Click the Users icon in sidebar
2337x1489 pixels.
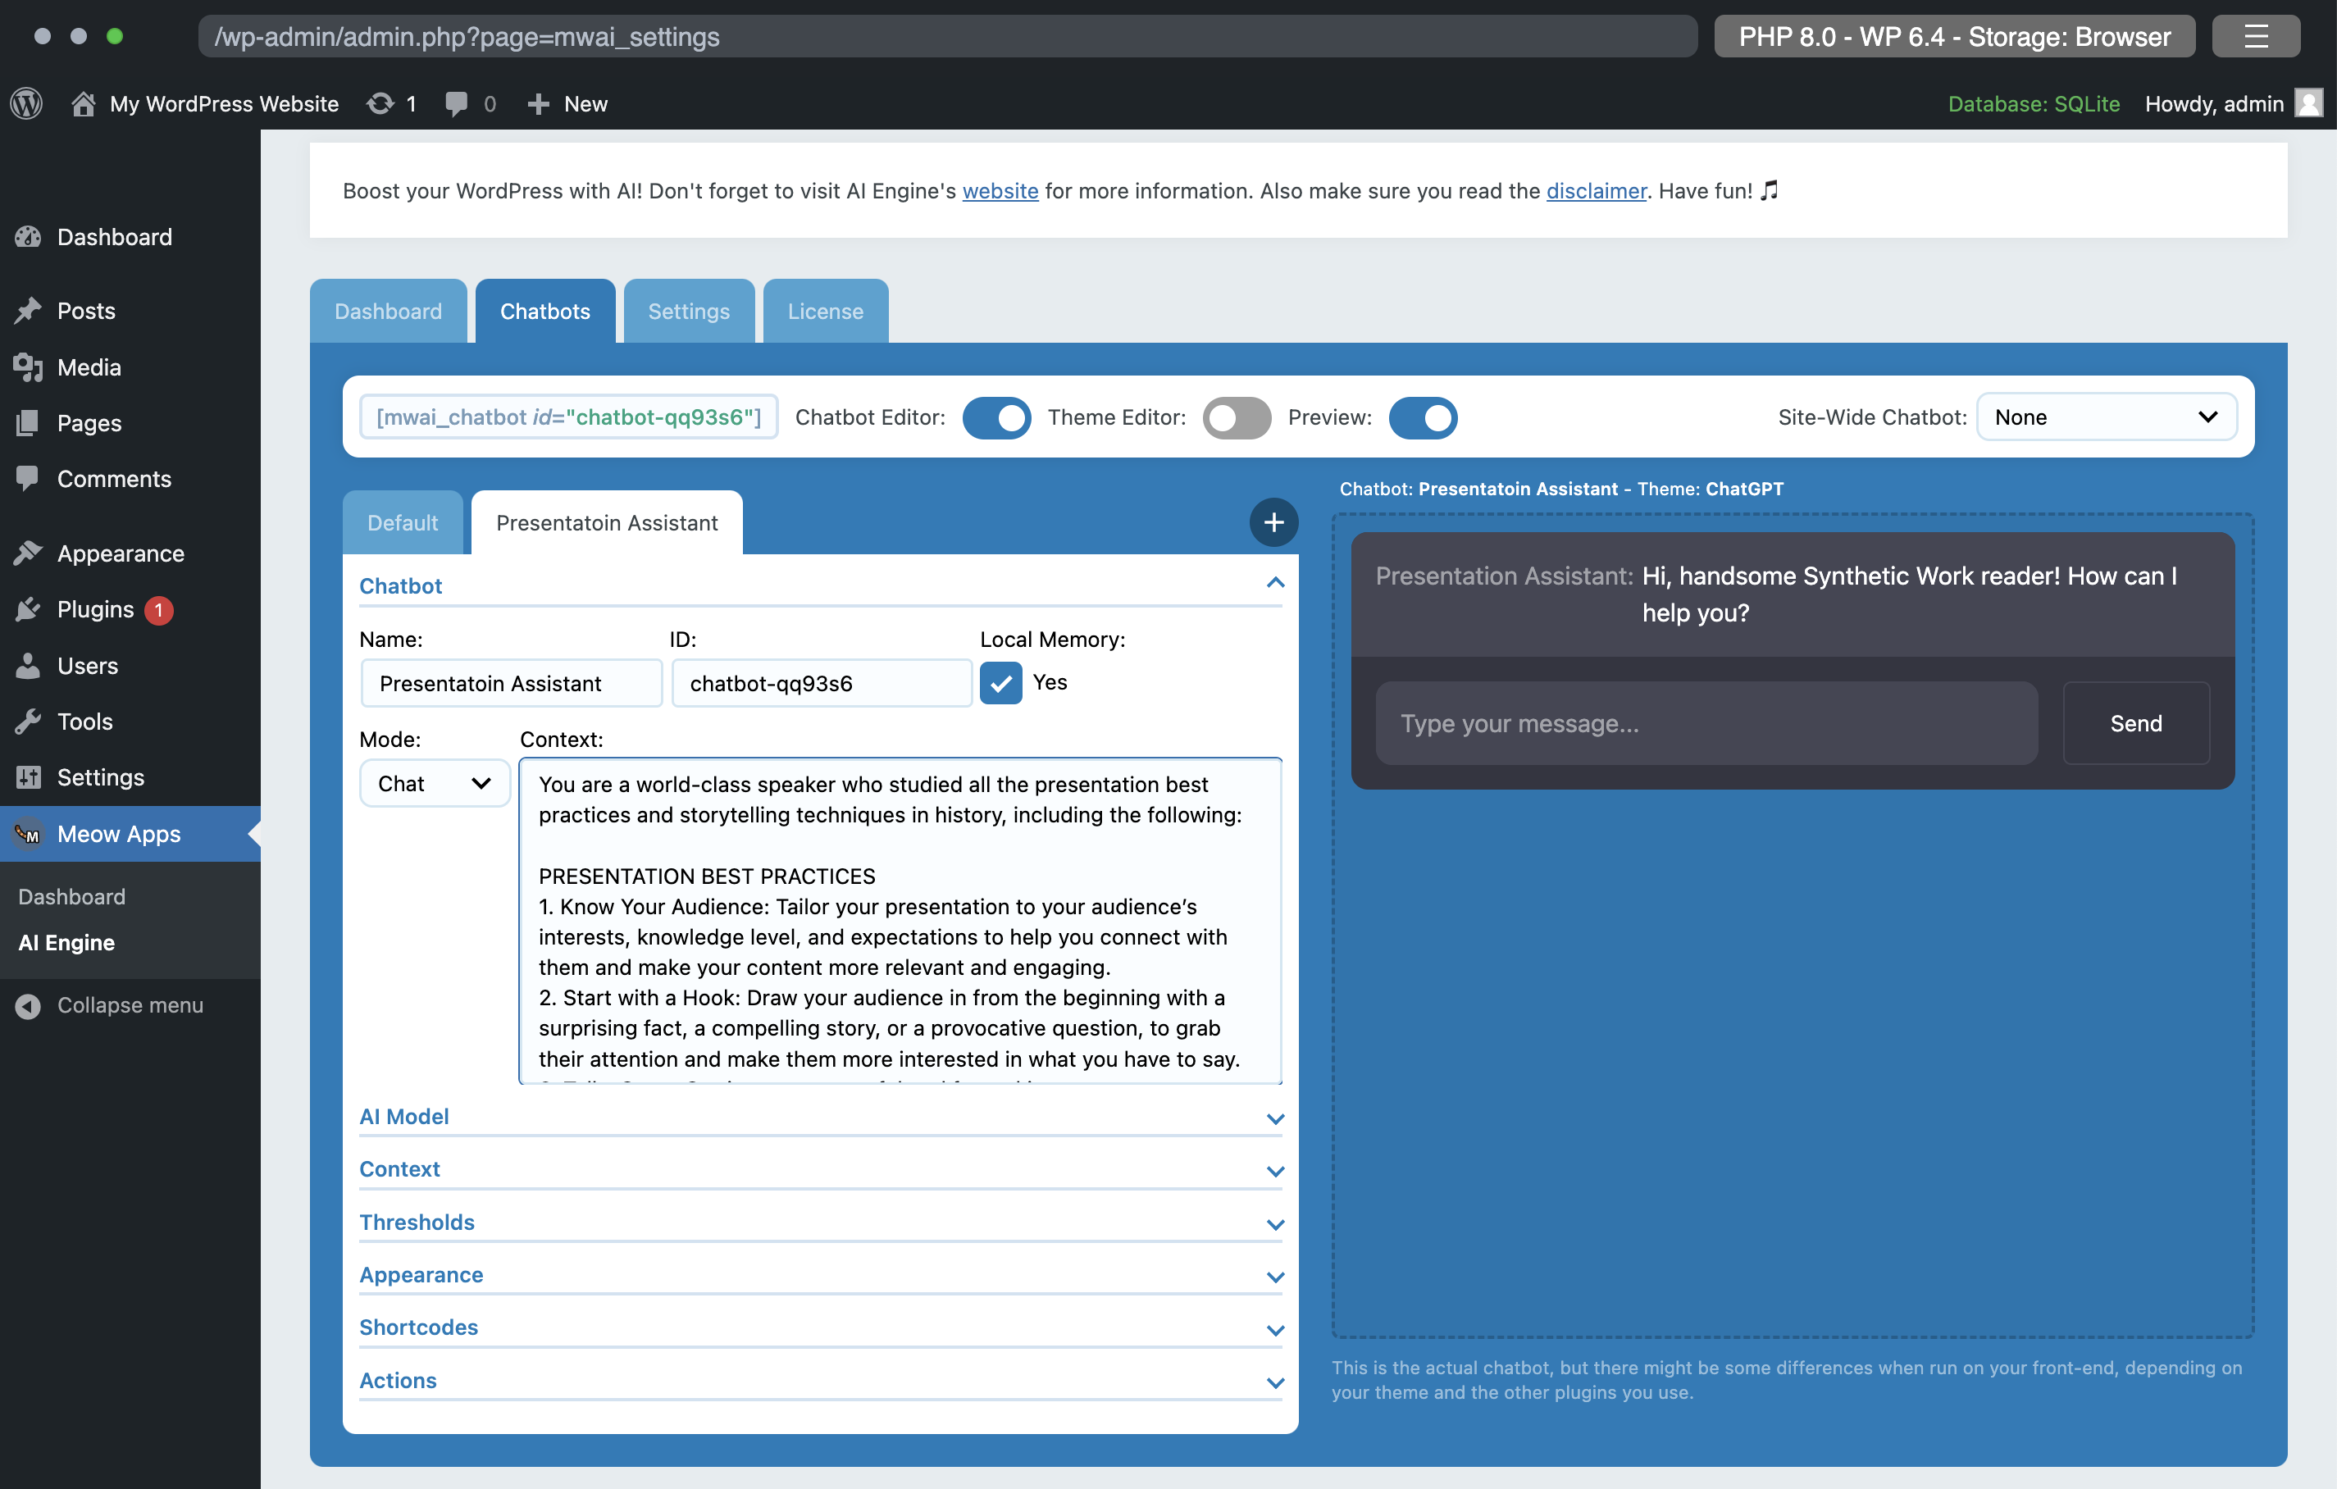[28, 666]
